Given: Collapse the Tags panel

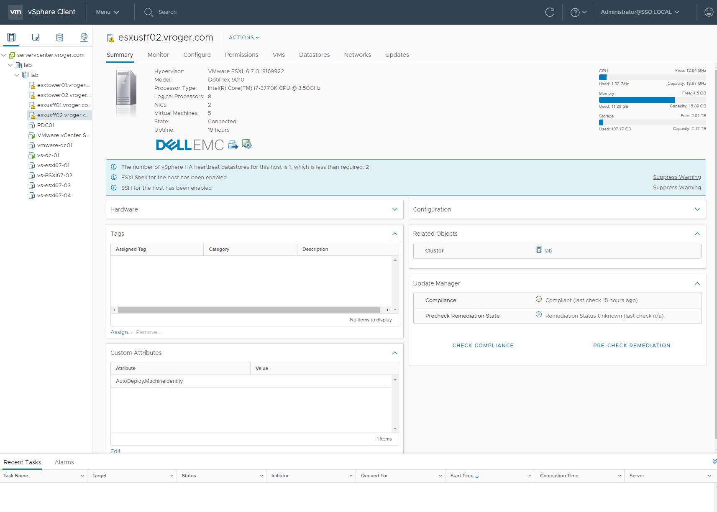Looking at the screenshot, I should coord(394,234).
